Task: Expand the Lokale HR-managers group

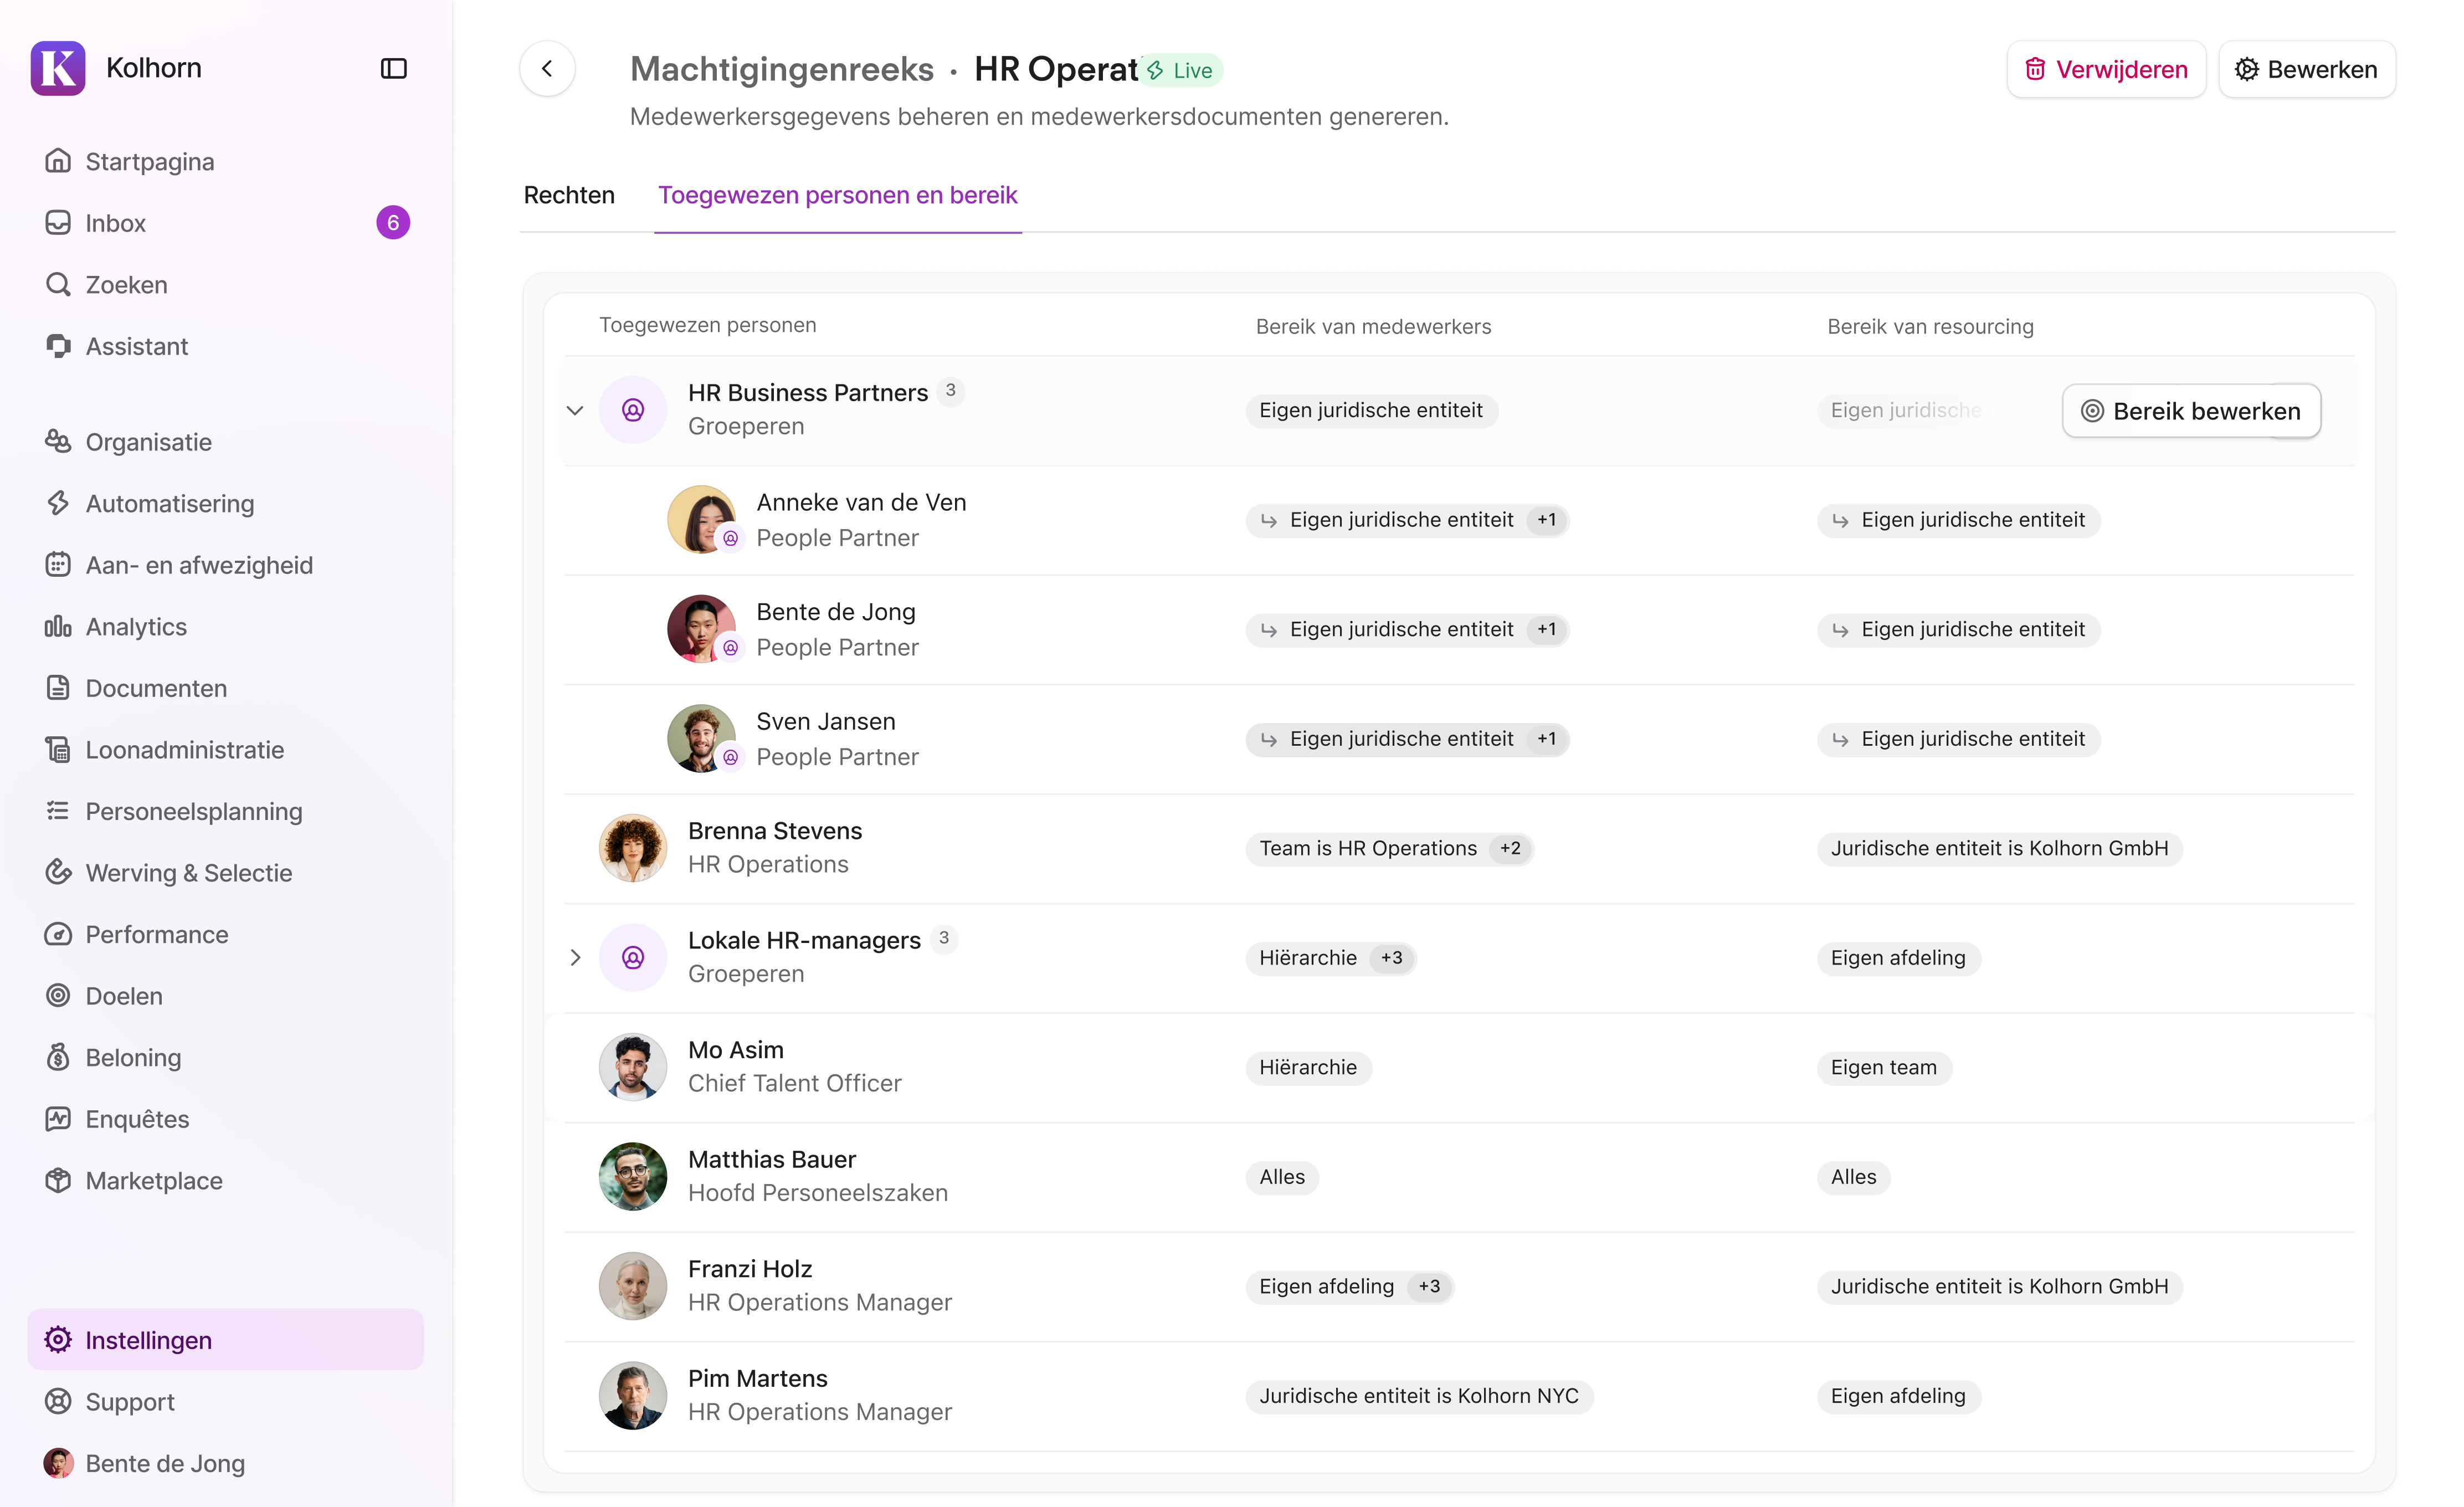Action: point(574,957)
